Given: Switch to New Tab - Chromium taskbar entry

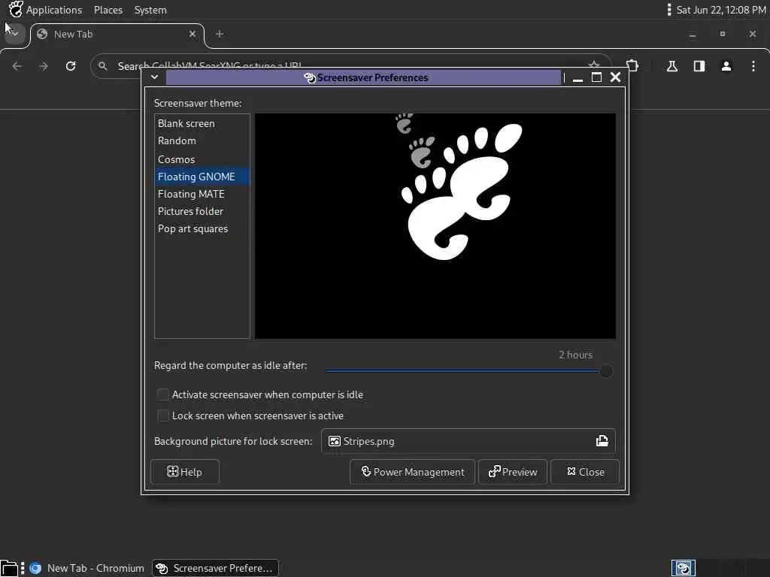Looking at the screenshot, I should [87, 568].
